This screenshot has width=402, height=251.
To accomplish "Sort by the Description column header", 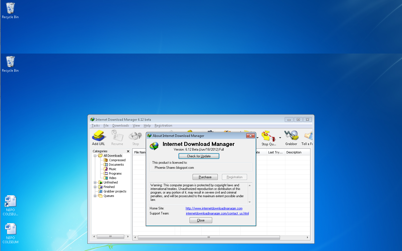I will tap(297, 152).
